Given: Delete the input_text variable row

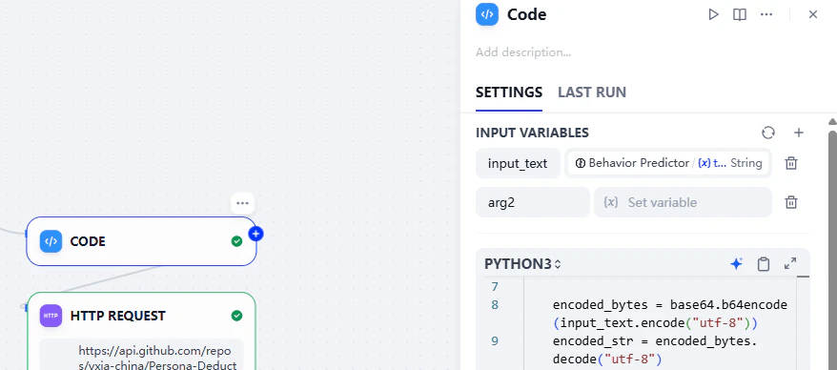Looking at the screenshot, I should point(791,163).
